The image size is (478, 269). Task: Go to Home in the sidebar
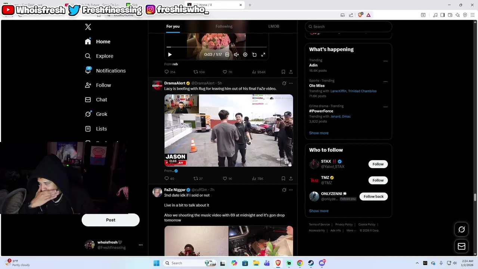(97, 41)
